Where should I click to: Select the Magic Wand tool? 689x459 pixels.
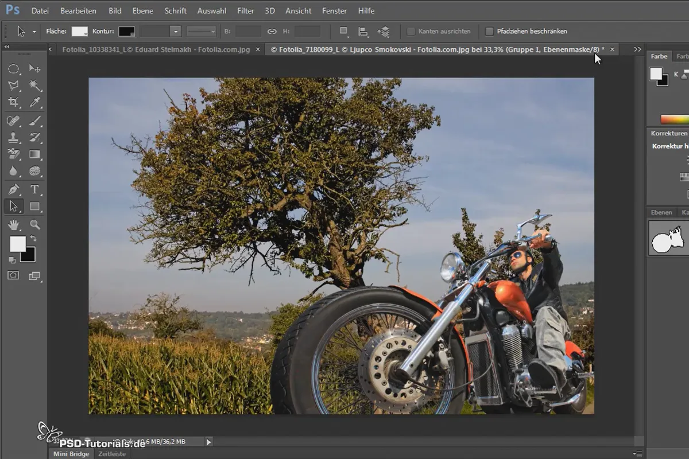pyautogui.click(x=34, y=85)
